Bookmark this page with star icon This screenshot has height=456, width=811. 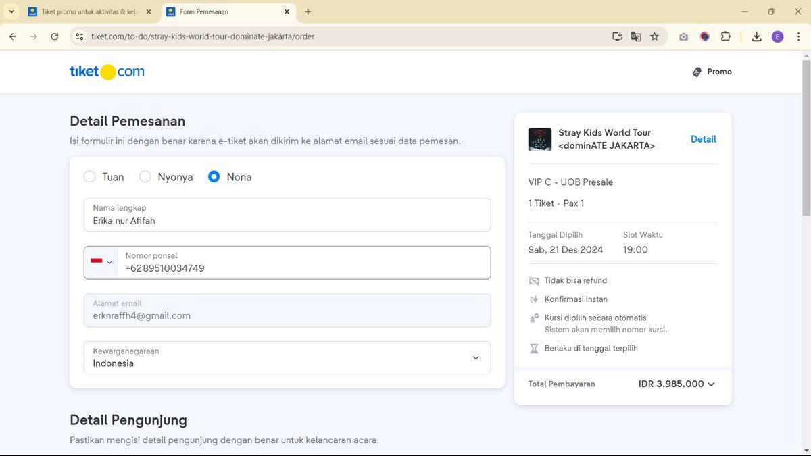[655, 36]
